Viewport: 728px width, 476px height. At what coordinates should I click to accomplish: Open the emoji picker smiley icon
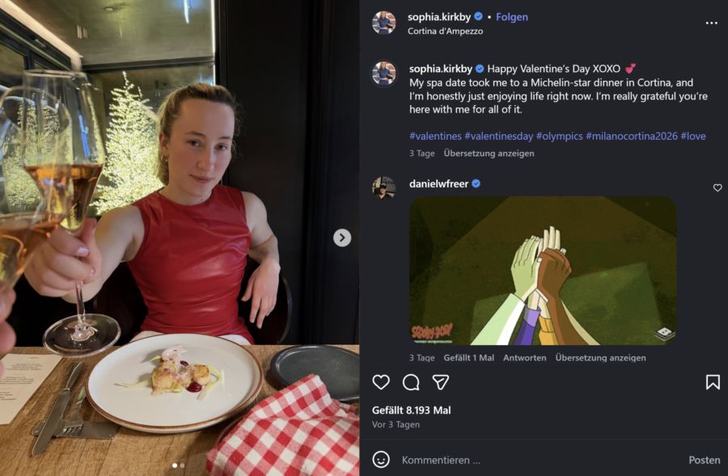[381, 459]
